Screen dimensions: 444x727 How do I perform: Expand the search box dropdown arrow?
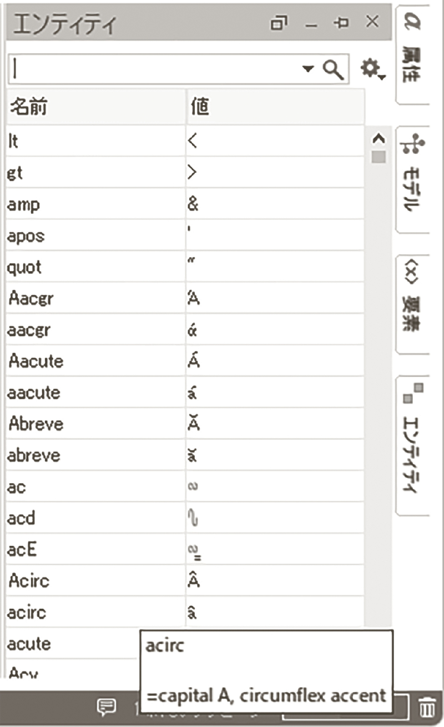[308, 69]
